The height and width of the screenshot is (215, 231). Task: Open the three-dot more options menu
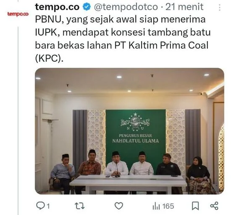tap(220, 8)
